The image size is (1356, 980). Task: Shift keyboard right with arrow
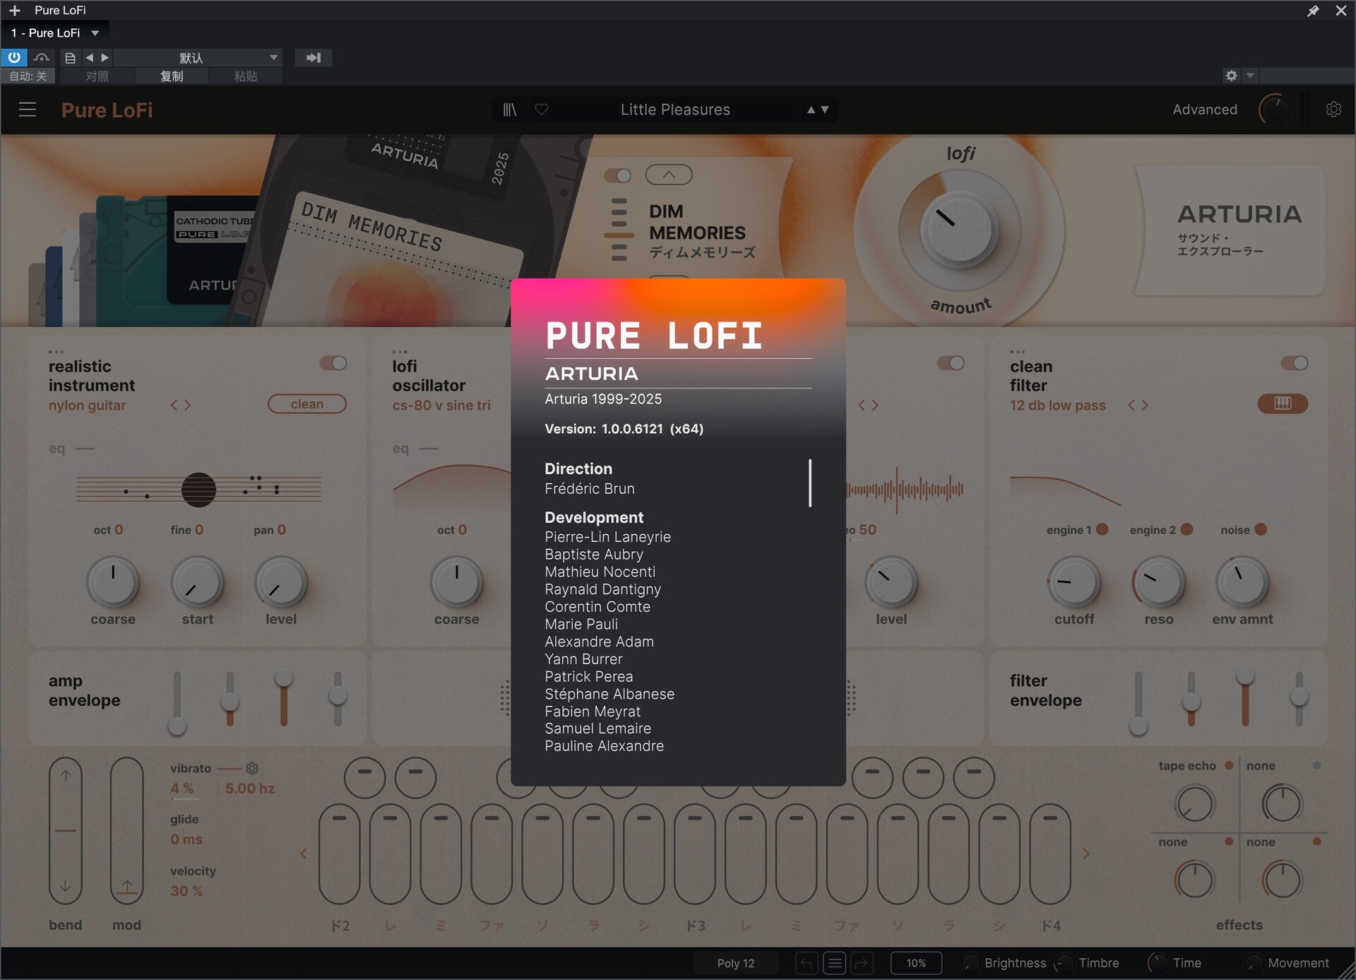(x=1086, y=854)
